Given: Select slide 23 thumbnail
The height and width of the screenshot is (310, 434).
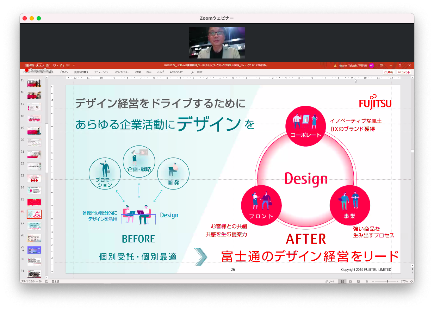Looking at the screenshot, I should (34, 179).
